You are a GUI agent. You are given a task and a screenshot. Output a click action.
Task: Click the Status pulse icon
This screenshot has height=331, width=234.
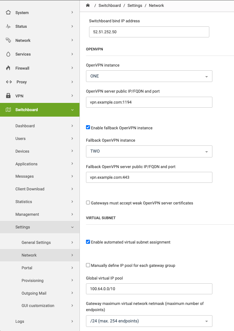[x=8, y=26]
